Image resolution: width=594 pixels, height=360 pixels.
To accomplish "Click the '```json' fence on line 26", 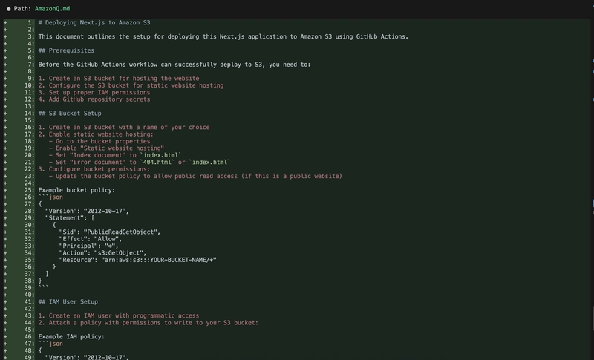I will pyautogui.click(x=50, y=197).
